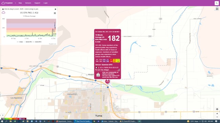Screen dimensions: 220x123
Task: Click the locate-me crosshair map button
Action: coord(217,109)
